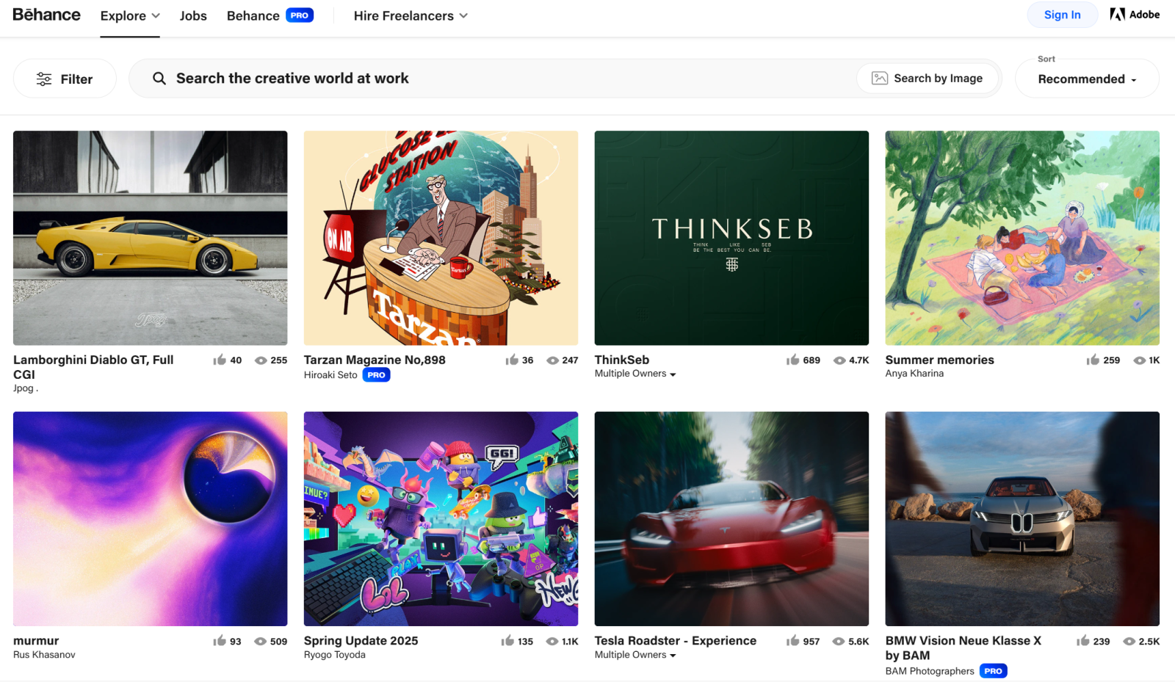Click thumbs-up icon for Lamborghini Diablo GT
This screenshot has height=682, width=1175.
click(x=220, y=360)
